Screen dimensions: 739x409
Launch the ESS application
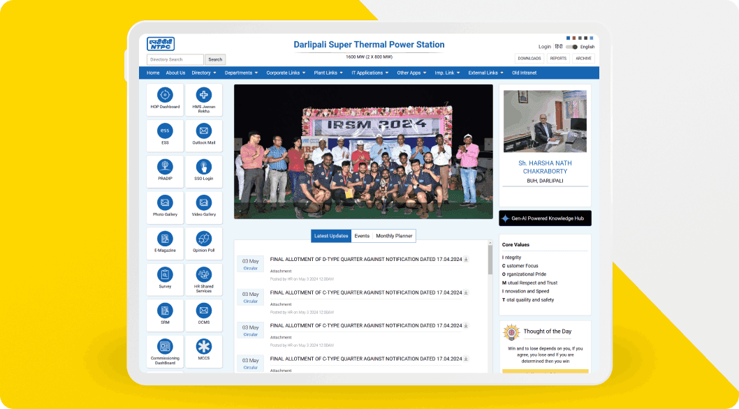pos(165,134)
